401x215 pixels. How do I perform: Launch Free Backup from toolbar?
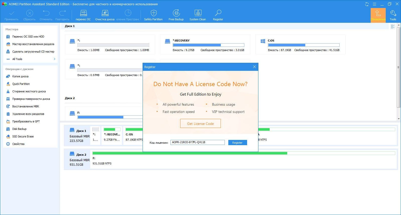[176, 15]
